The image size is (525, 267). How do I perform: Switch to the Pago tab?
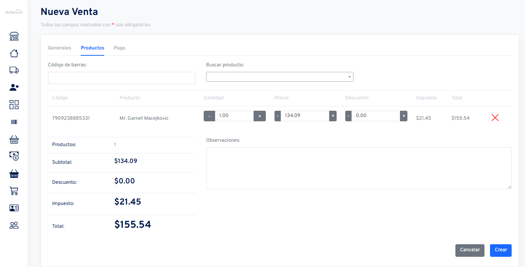(x=120, y=48)
